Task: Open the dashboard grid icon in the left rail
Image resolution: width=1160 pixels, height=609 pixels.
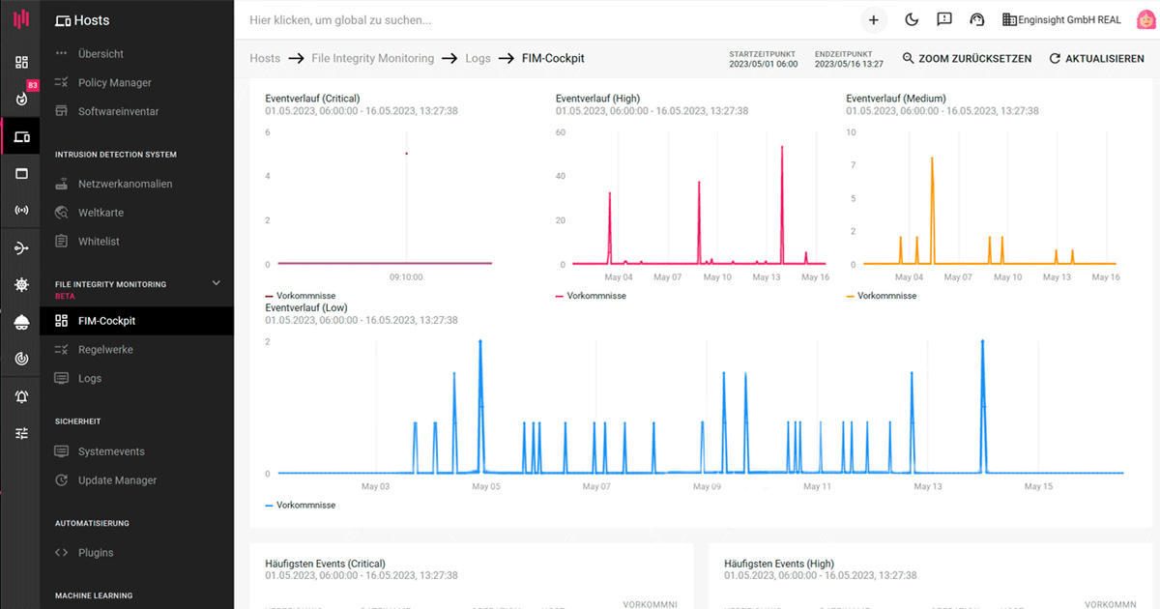Action: pyautogui.click(x=21, y=62)
